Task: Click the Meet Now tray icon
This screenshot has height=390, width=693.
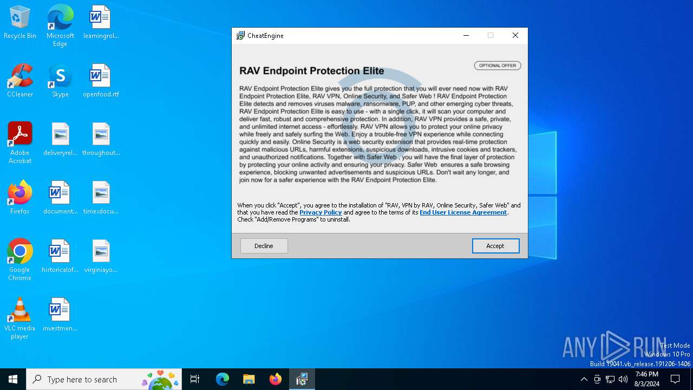Action: pos(597,379)
